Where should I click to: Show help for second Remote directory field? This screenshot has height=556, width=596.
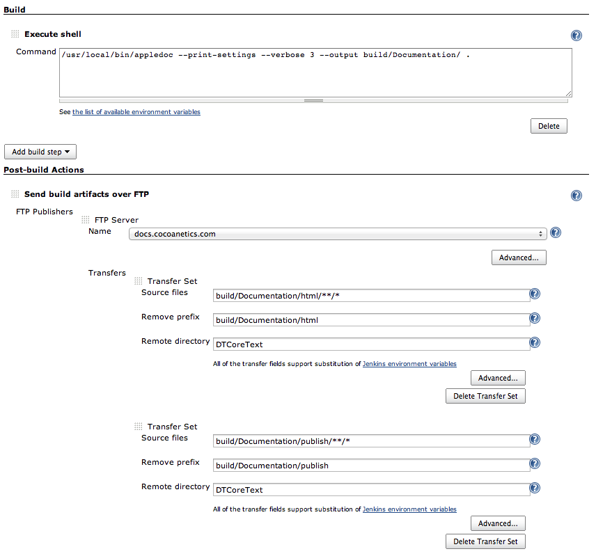[535, 488]
